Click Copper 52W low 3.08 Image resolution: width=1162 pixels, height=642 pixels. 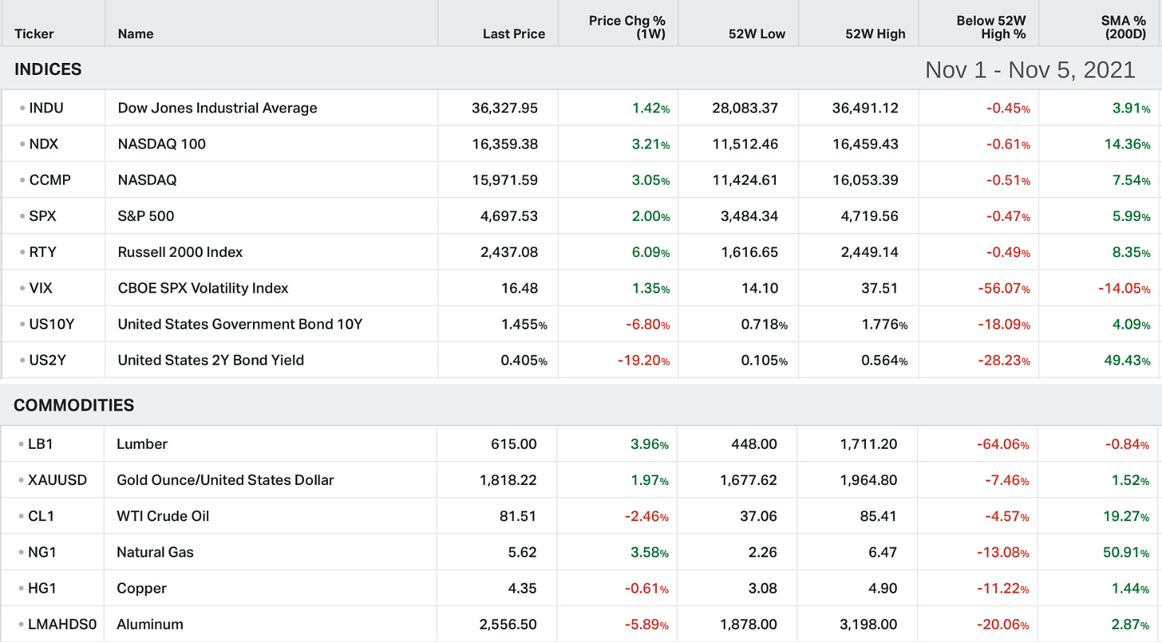pos(764,588)
